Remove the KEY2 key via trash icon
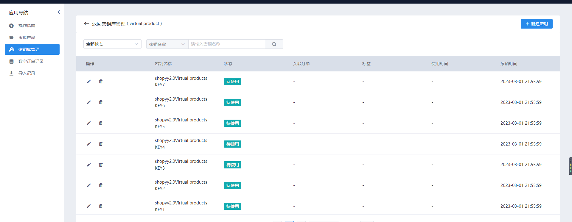This screenshot has width=572, height=222. click(x=101, y=185)
